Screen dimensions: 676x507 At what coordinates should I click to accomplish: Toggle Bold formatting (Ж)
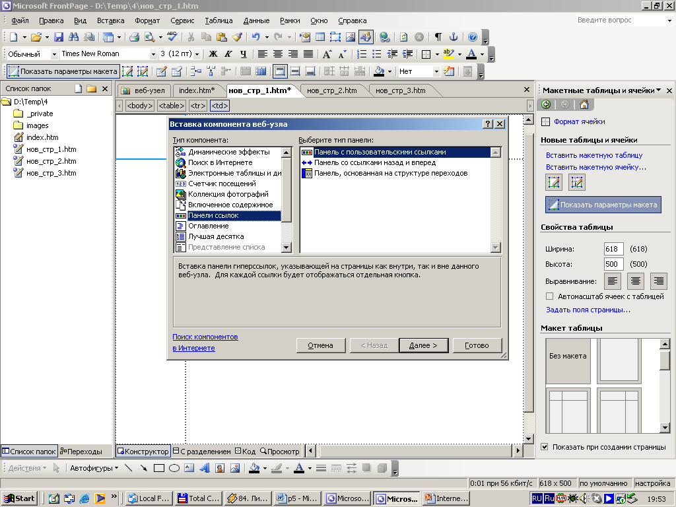213,54
